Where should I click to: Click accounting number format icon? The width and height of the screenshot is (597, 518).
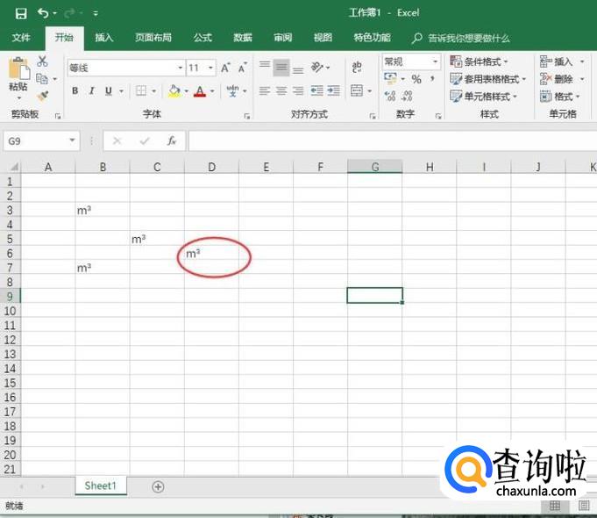click(x=390, y=78)
